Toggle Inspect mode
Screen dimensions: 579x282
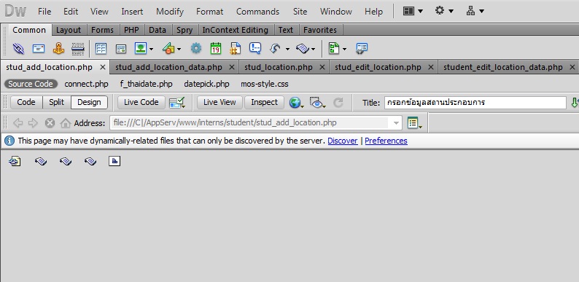click(x=264, y=102)
